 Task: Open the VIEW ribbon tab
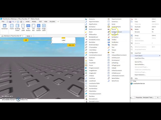[x=46, y=22]
